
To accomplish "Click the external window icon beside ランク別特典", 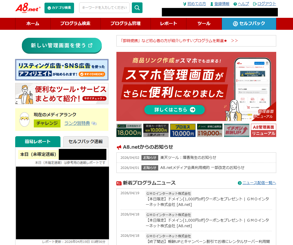I will pyautogui.click(x=94, y=123).
